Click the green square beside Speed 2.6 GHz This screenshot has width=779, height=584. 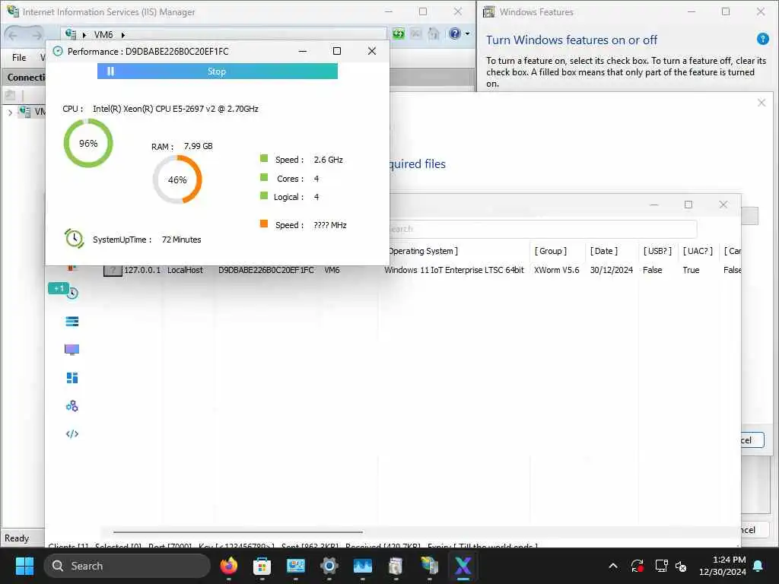[x=264, y=159]
